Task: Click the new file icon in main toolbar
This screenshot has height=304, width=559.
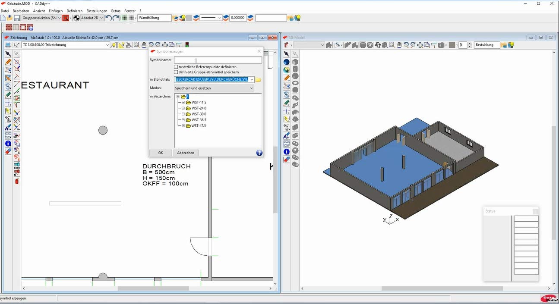Action: tap(3, 18)
